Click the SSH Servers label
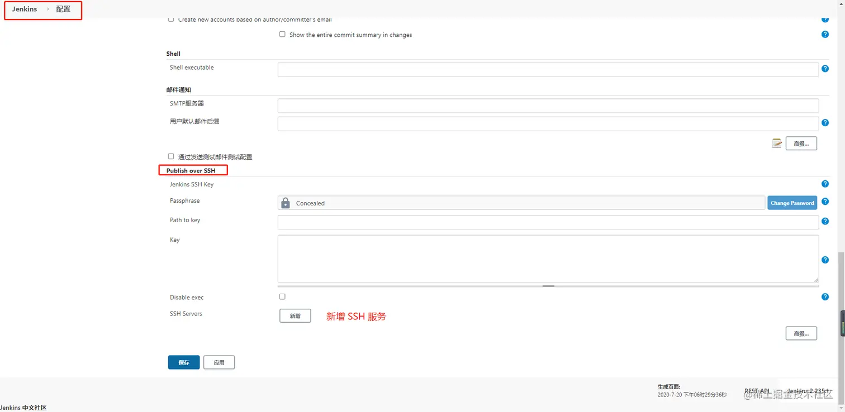 click(186, 314)
